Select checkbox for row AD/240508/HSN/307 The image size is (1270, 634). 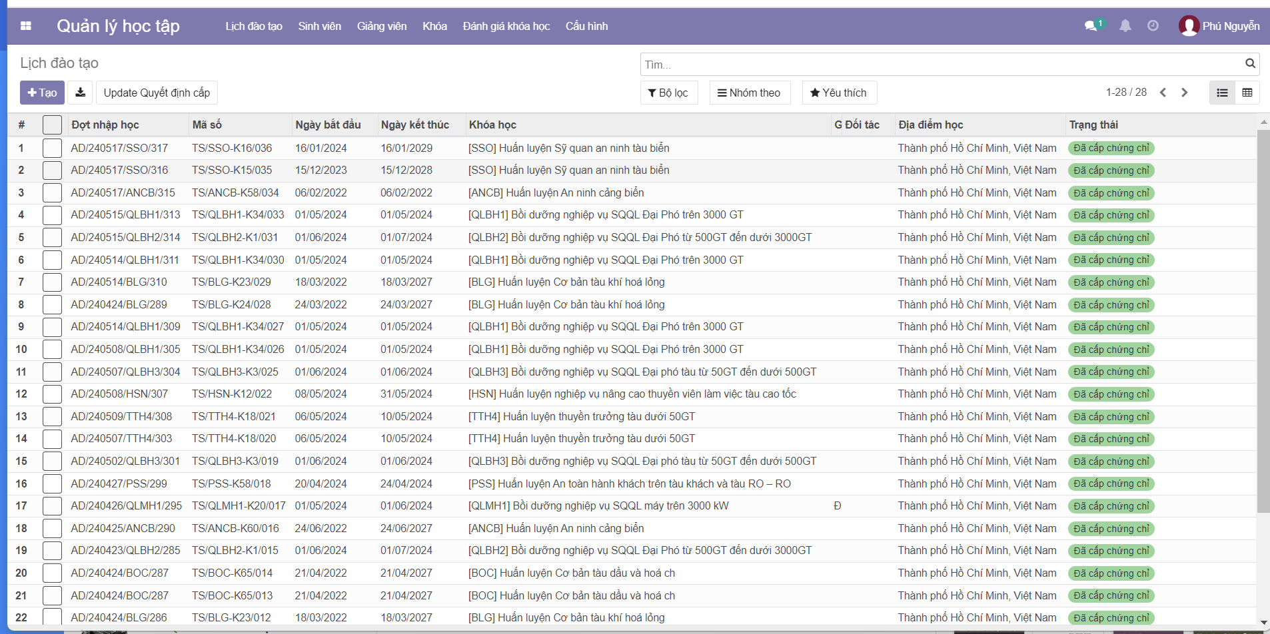(52, 394)
